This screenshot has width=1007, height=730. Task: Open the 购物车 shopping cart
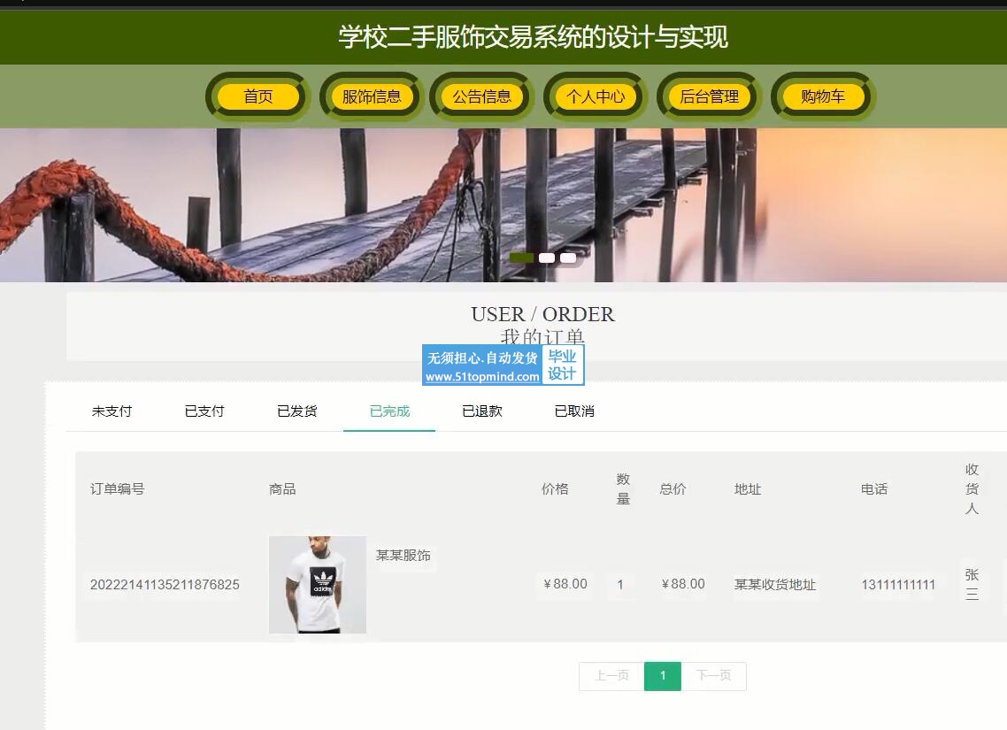(x=823, y=97)
